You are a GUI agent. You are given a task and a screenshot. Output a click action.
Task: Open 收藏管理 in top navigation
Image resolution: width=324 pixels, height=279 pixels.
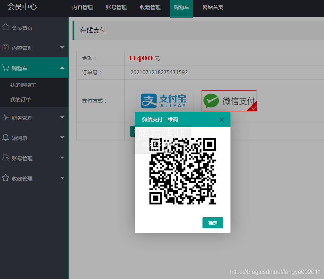pos(150,7)
